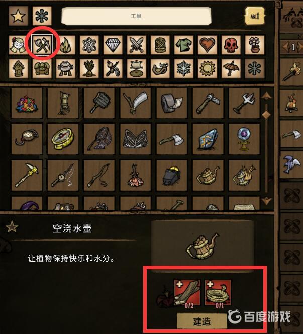Viewport: 303px width, 334px height.
Task: Select the pickaxe recipe
Action: pyautogui.click(x=27, y=176)
